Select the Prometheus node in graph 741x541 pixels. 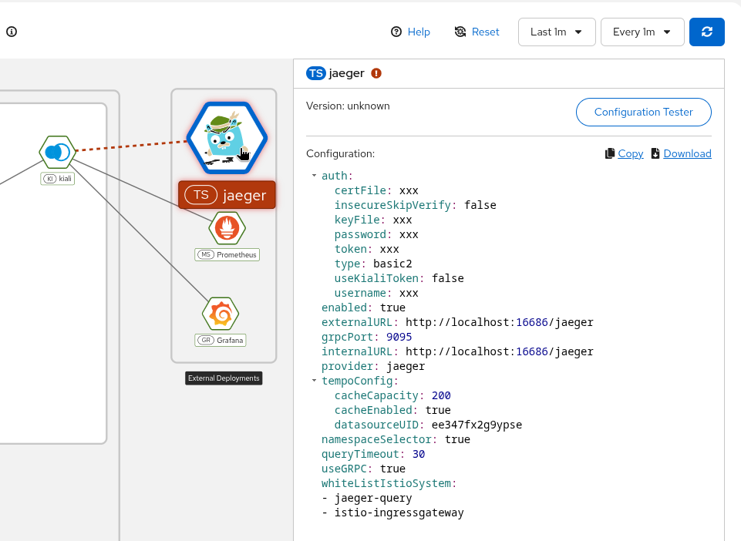pos(227,227)
